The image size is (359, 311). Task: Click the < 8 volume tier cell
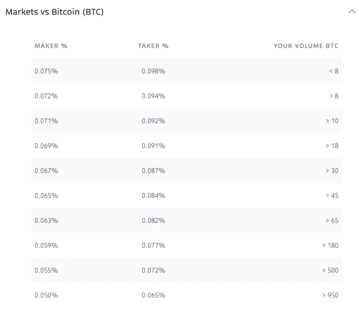[x=334, y=71]
